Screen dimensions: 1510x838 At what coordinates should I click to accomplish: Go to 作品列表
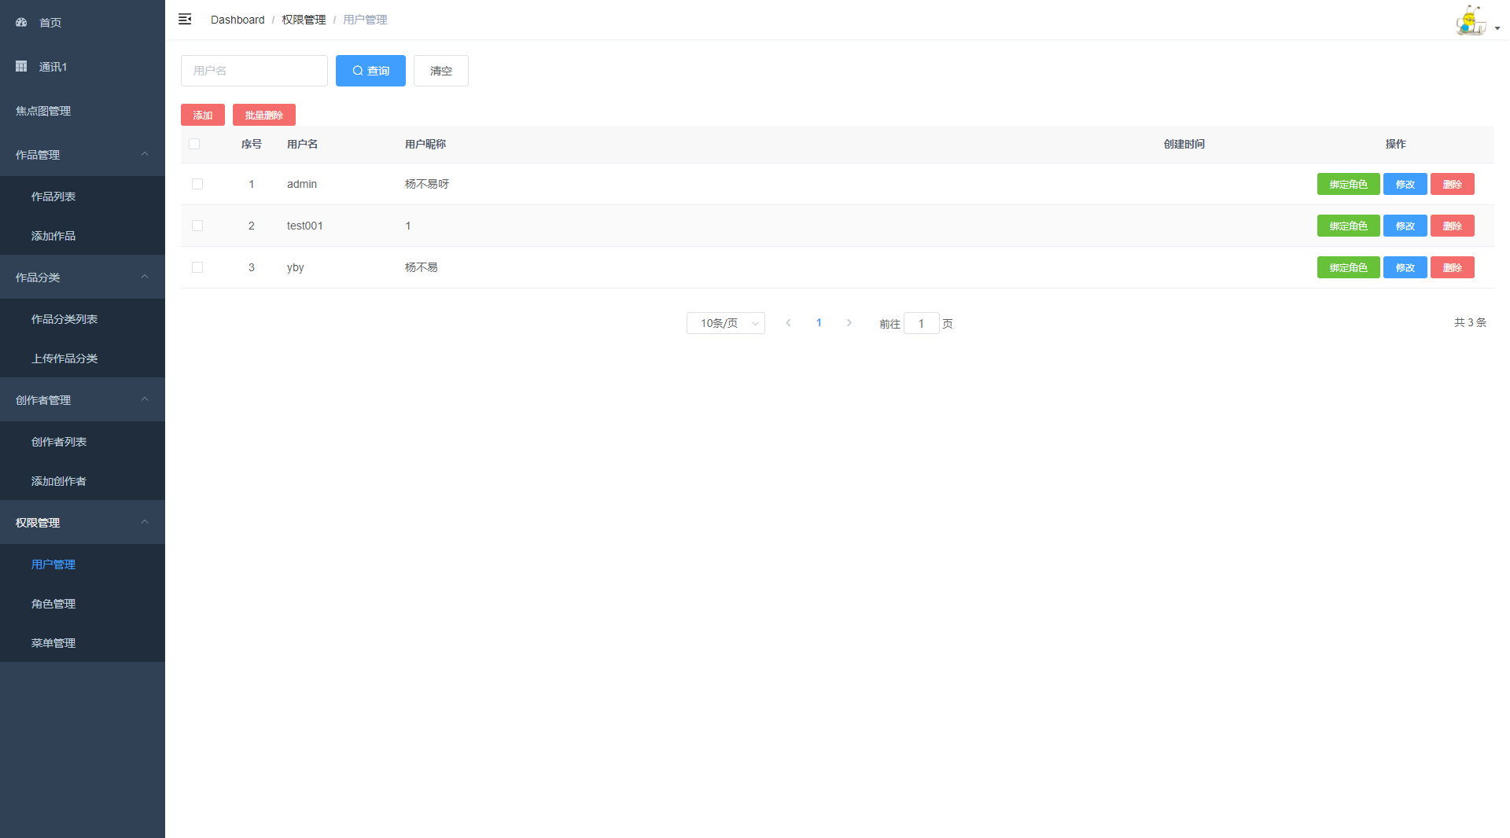point(83,196)
